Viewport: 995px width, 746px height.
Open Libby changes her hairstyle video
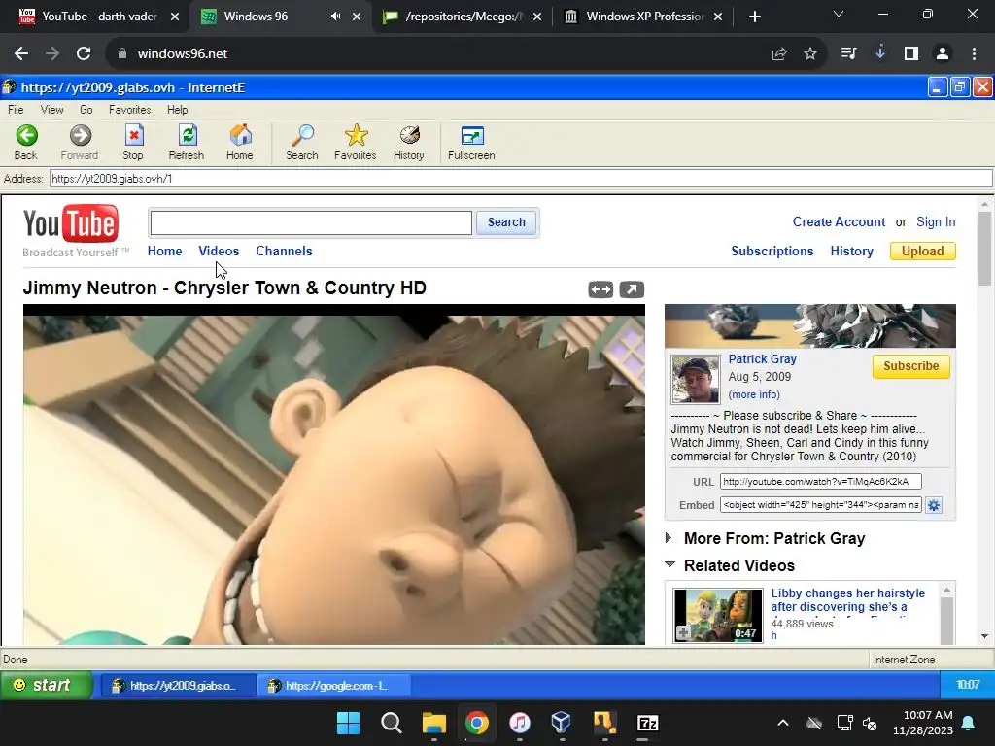coord(847,600)
